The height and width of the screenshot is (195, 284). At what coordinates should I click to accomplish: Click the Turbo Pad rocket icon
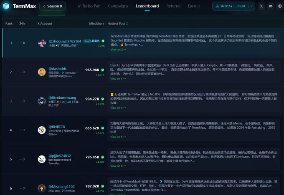pos(79,6)
